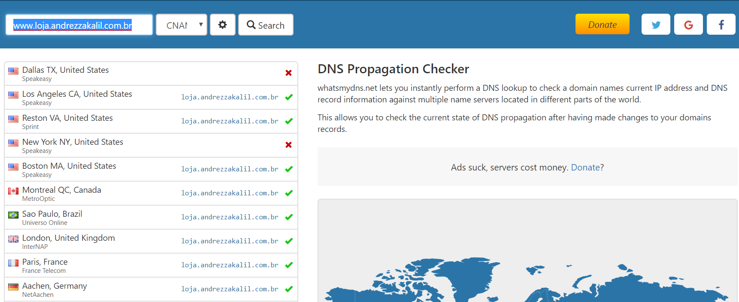739x302 pixels.
Task: Open the Sao Paulo CNAME result
Action: tap(230, 217)
